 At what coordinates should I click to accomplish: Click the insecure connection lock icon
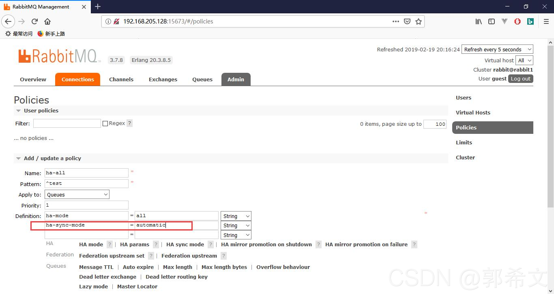116,21
